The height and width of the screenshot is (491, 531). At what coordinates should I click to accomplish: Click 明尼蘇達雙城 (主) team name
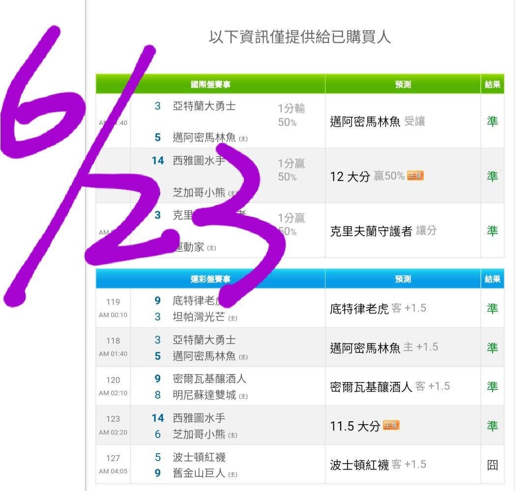(210, 395)
